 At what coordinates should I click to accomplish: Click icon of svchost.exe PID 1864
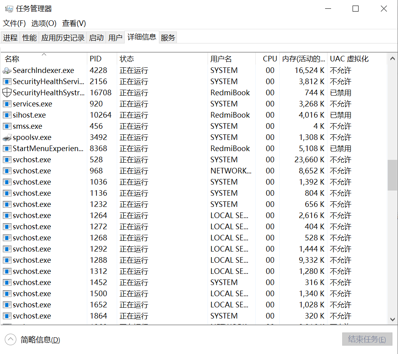click(x=7, y=316)
